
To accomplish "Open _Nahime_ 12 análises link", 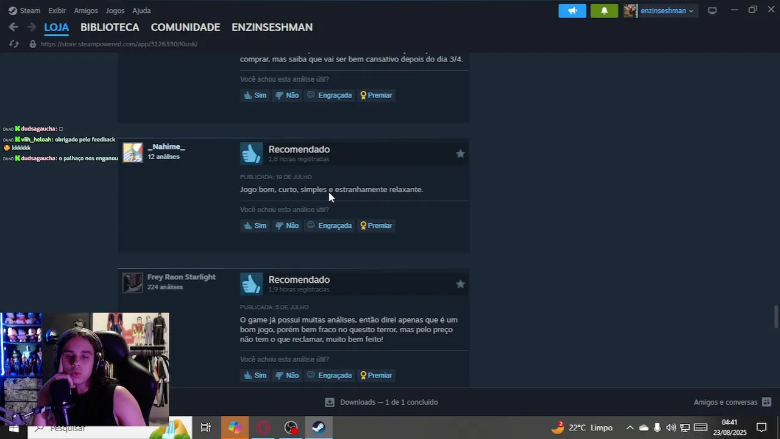I will (x=163, y=157).
